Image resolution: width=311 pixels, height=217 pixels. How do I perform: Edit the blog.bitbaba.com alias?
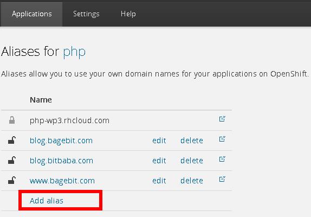(159, 161)
